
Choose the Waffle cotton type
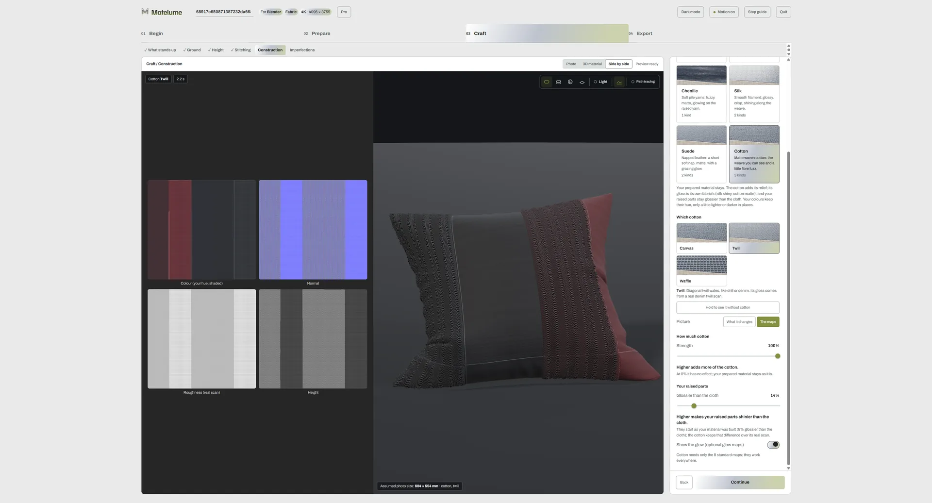click(x=701, y=271)
